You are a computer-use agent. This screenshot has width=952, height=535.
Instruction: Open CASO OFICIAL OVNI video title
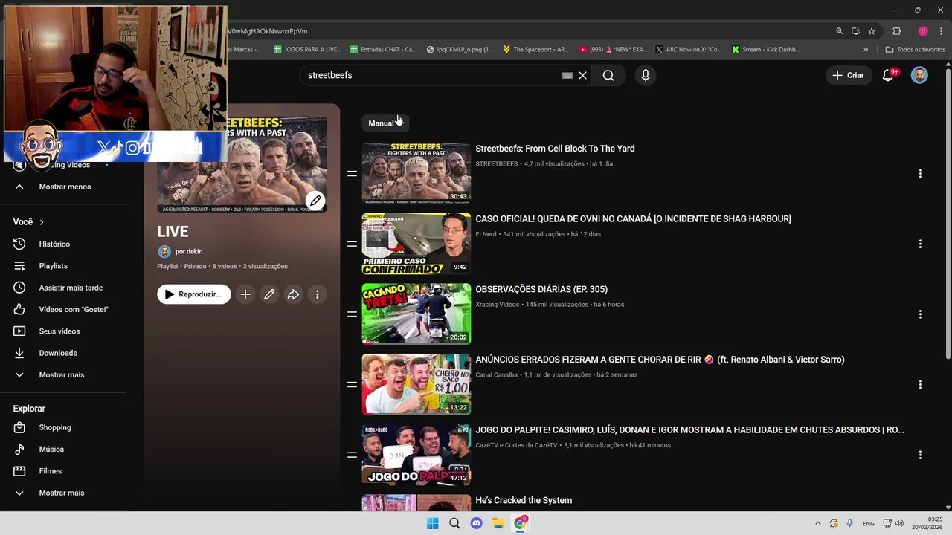[633, 219]
